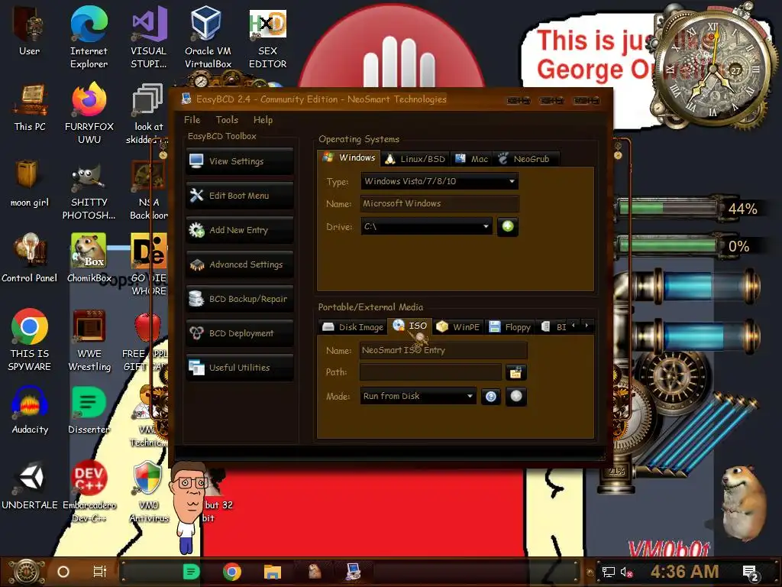The width and height of the screenshot is (782, 587).
Task: Select the FURRYFOX UWU Firefox icon
Action: tap(89, 113)
